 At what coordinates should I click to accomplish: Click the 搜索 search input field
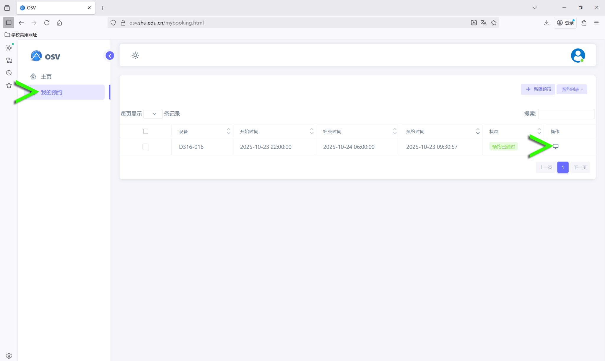(x=566, y=114)
